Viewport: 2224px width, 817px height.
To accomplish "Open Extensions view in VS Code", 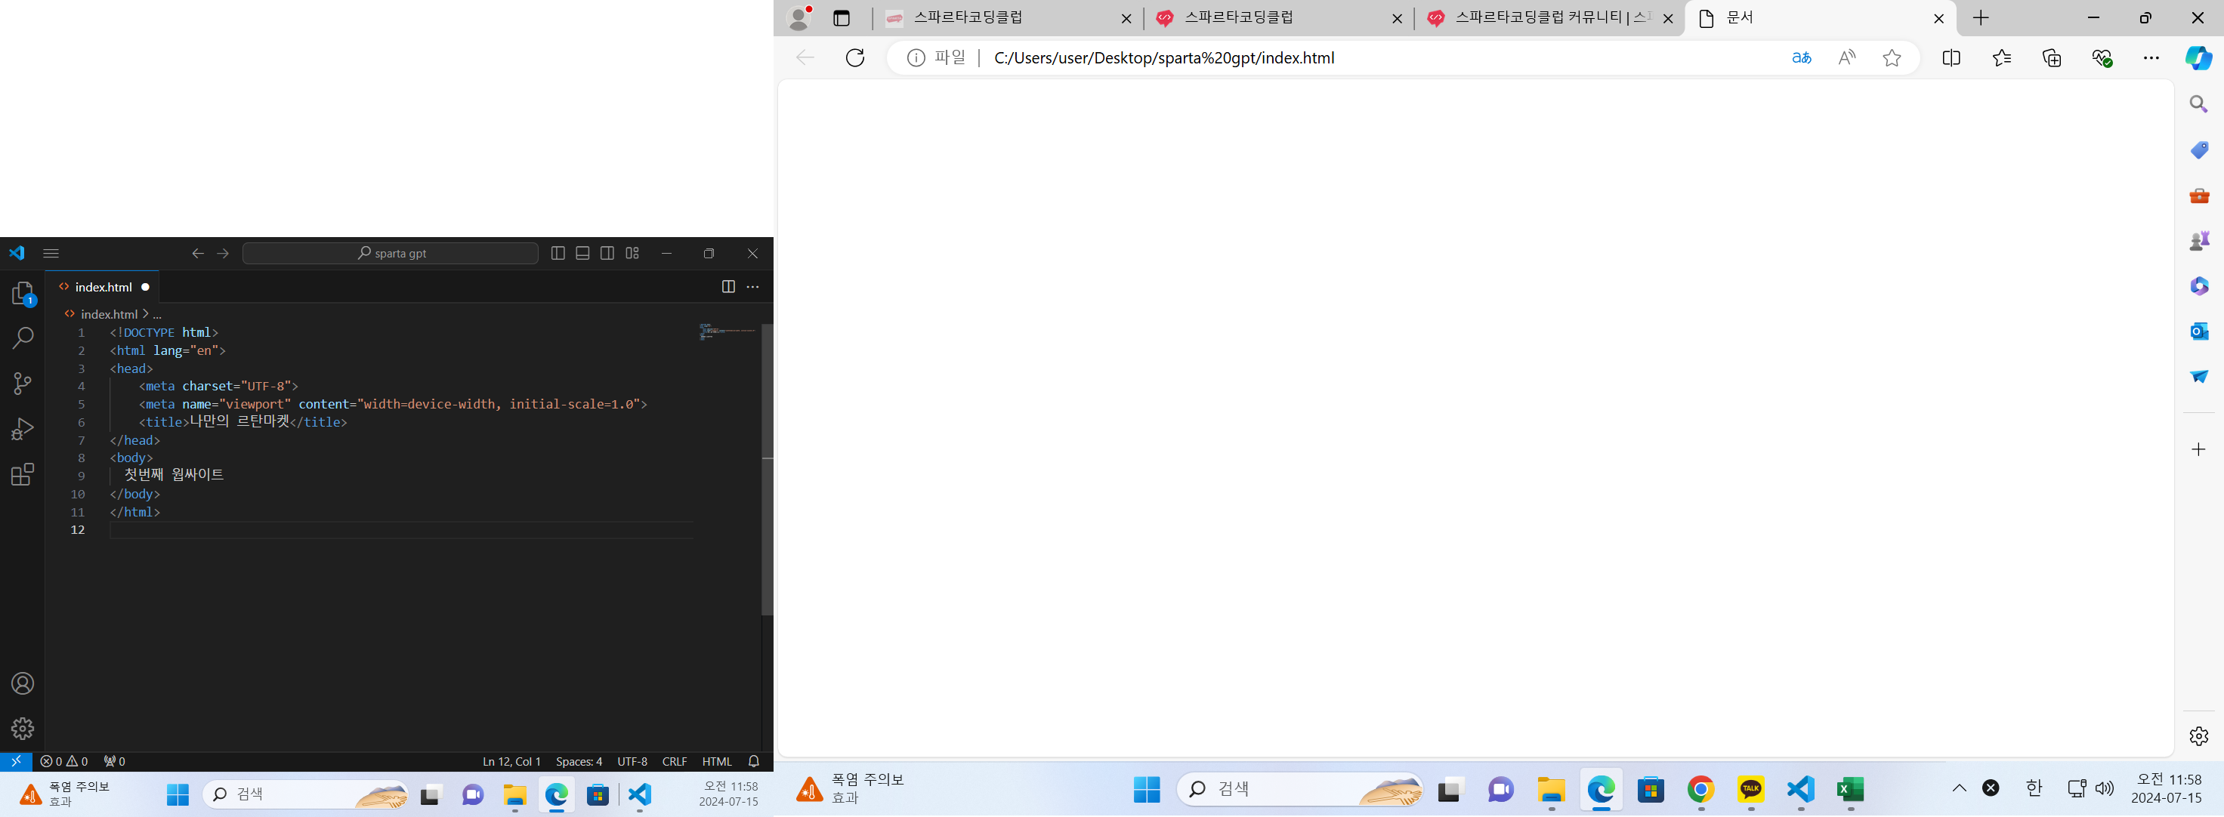I will tap(23, 473).
